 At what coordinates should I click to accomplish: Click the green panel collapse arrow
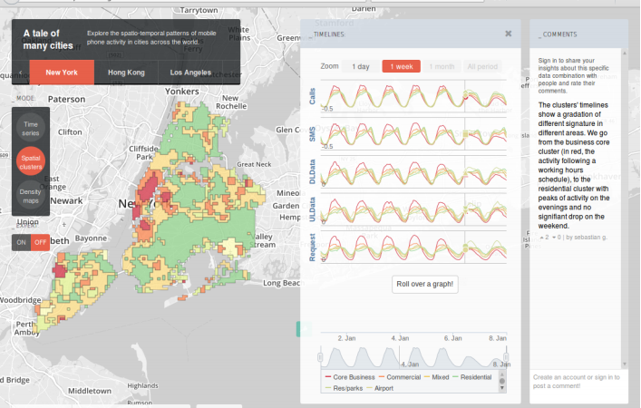coord(305,328)
